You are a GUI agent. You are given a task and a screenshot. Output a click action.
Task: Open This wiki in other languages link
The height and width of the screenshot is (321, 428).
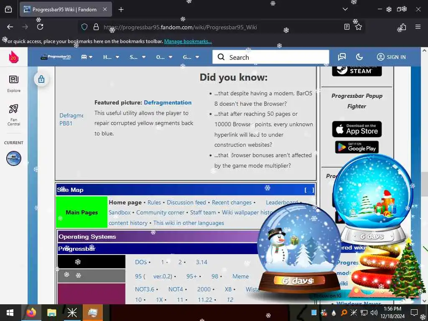point(189,223)
